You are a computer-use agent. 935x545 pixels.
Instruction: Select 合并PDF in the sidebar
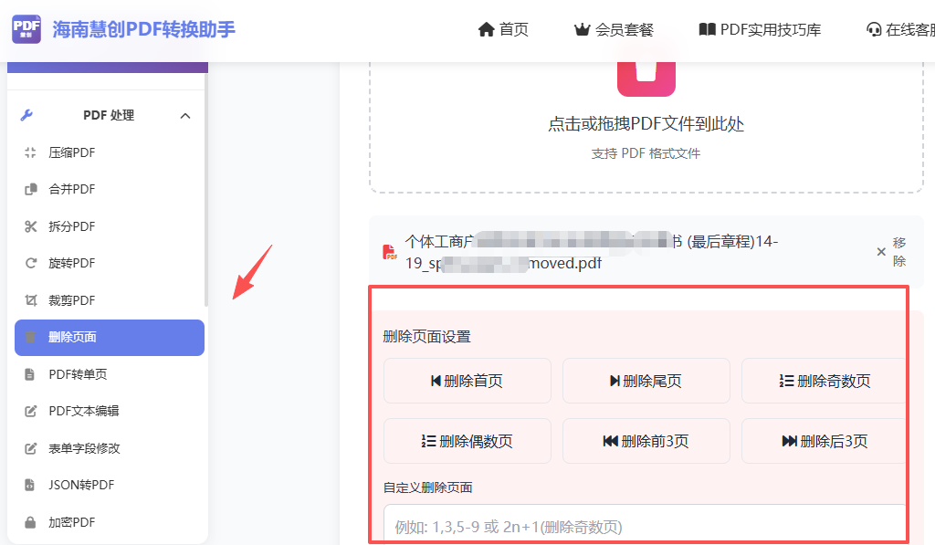point(110,189)
